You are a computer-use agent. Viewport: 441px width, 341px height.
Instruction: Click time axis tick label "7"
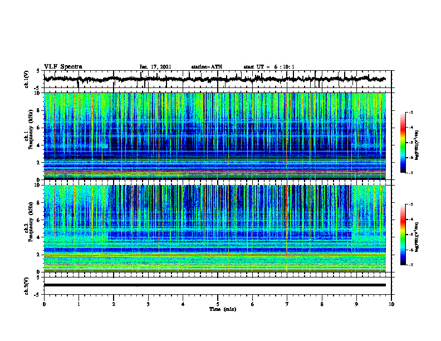tap(287, 304)
